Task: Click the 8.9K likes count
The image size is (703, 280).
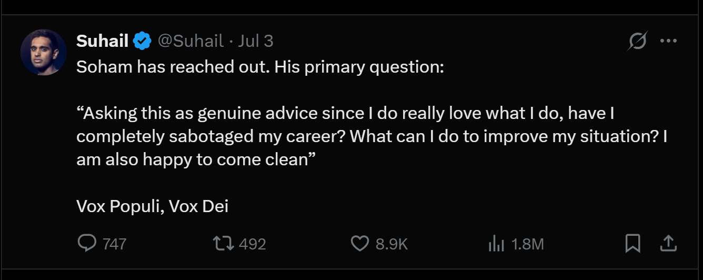Action: pos(391,244)
